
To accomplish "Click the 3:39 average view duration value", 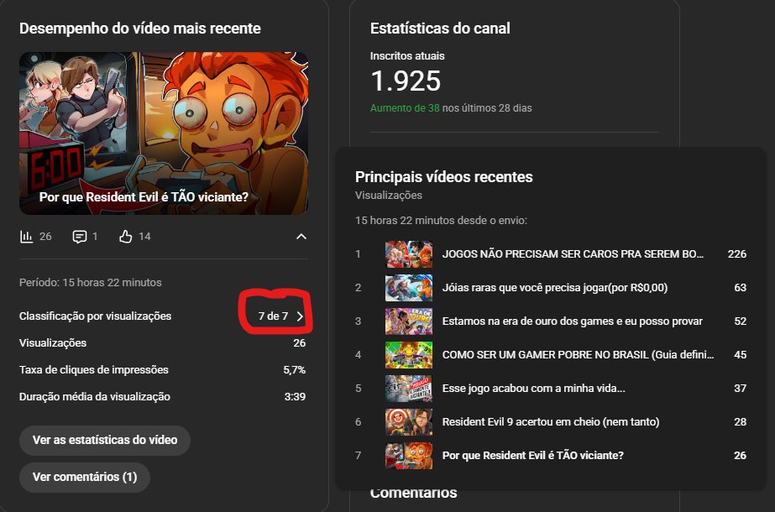I will [x=295, y=397].
